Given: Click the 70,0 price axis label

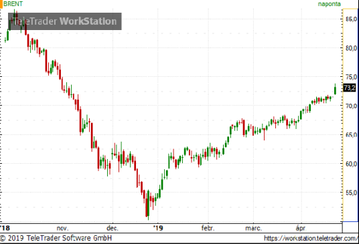Looking at the screenshot, I should [351, 106].
